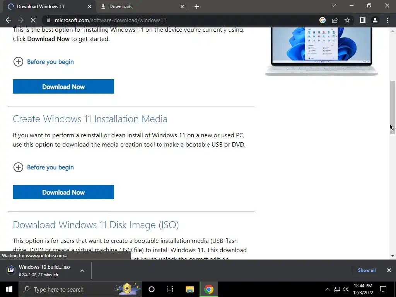Close the Downloads tab

[x=182, y=7]
